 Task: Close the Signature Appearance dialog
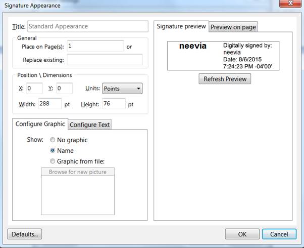pos(290,4)
